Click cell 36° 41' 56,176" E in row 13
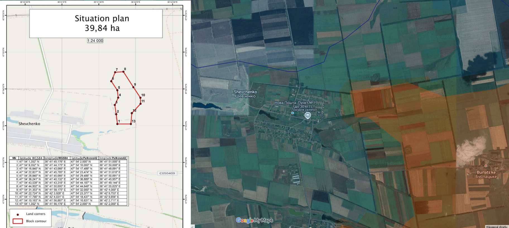This screenshot has height=228, width=509. click(57, 204)
